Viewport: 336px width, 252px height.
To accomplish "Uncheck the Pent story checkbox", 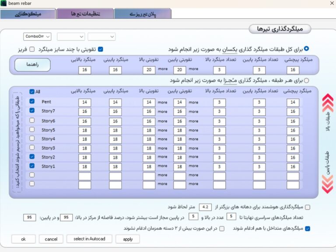I will click(32, 101).
